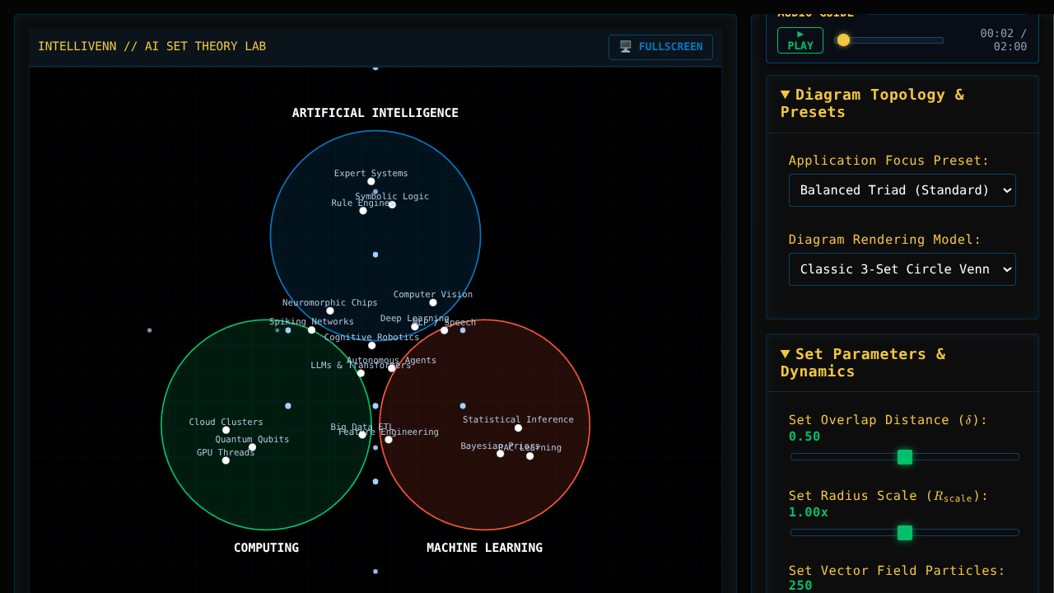Select the Neuromorphic Chips node
The width and height of the screenshot is (1054, 593).
pyautogui.click(x=330, y=311)
